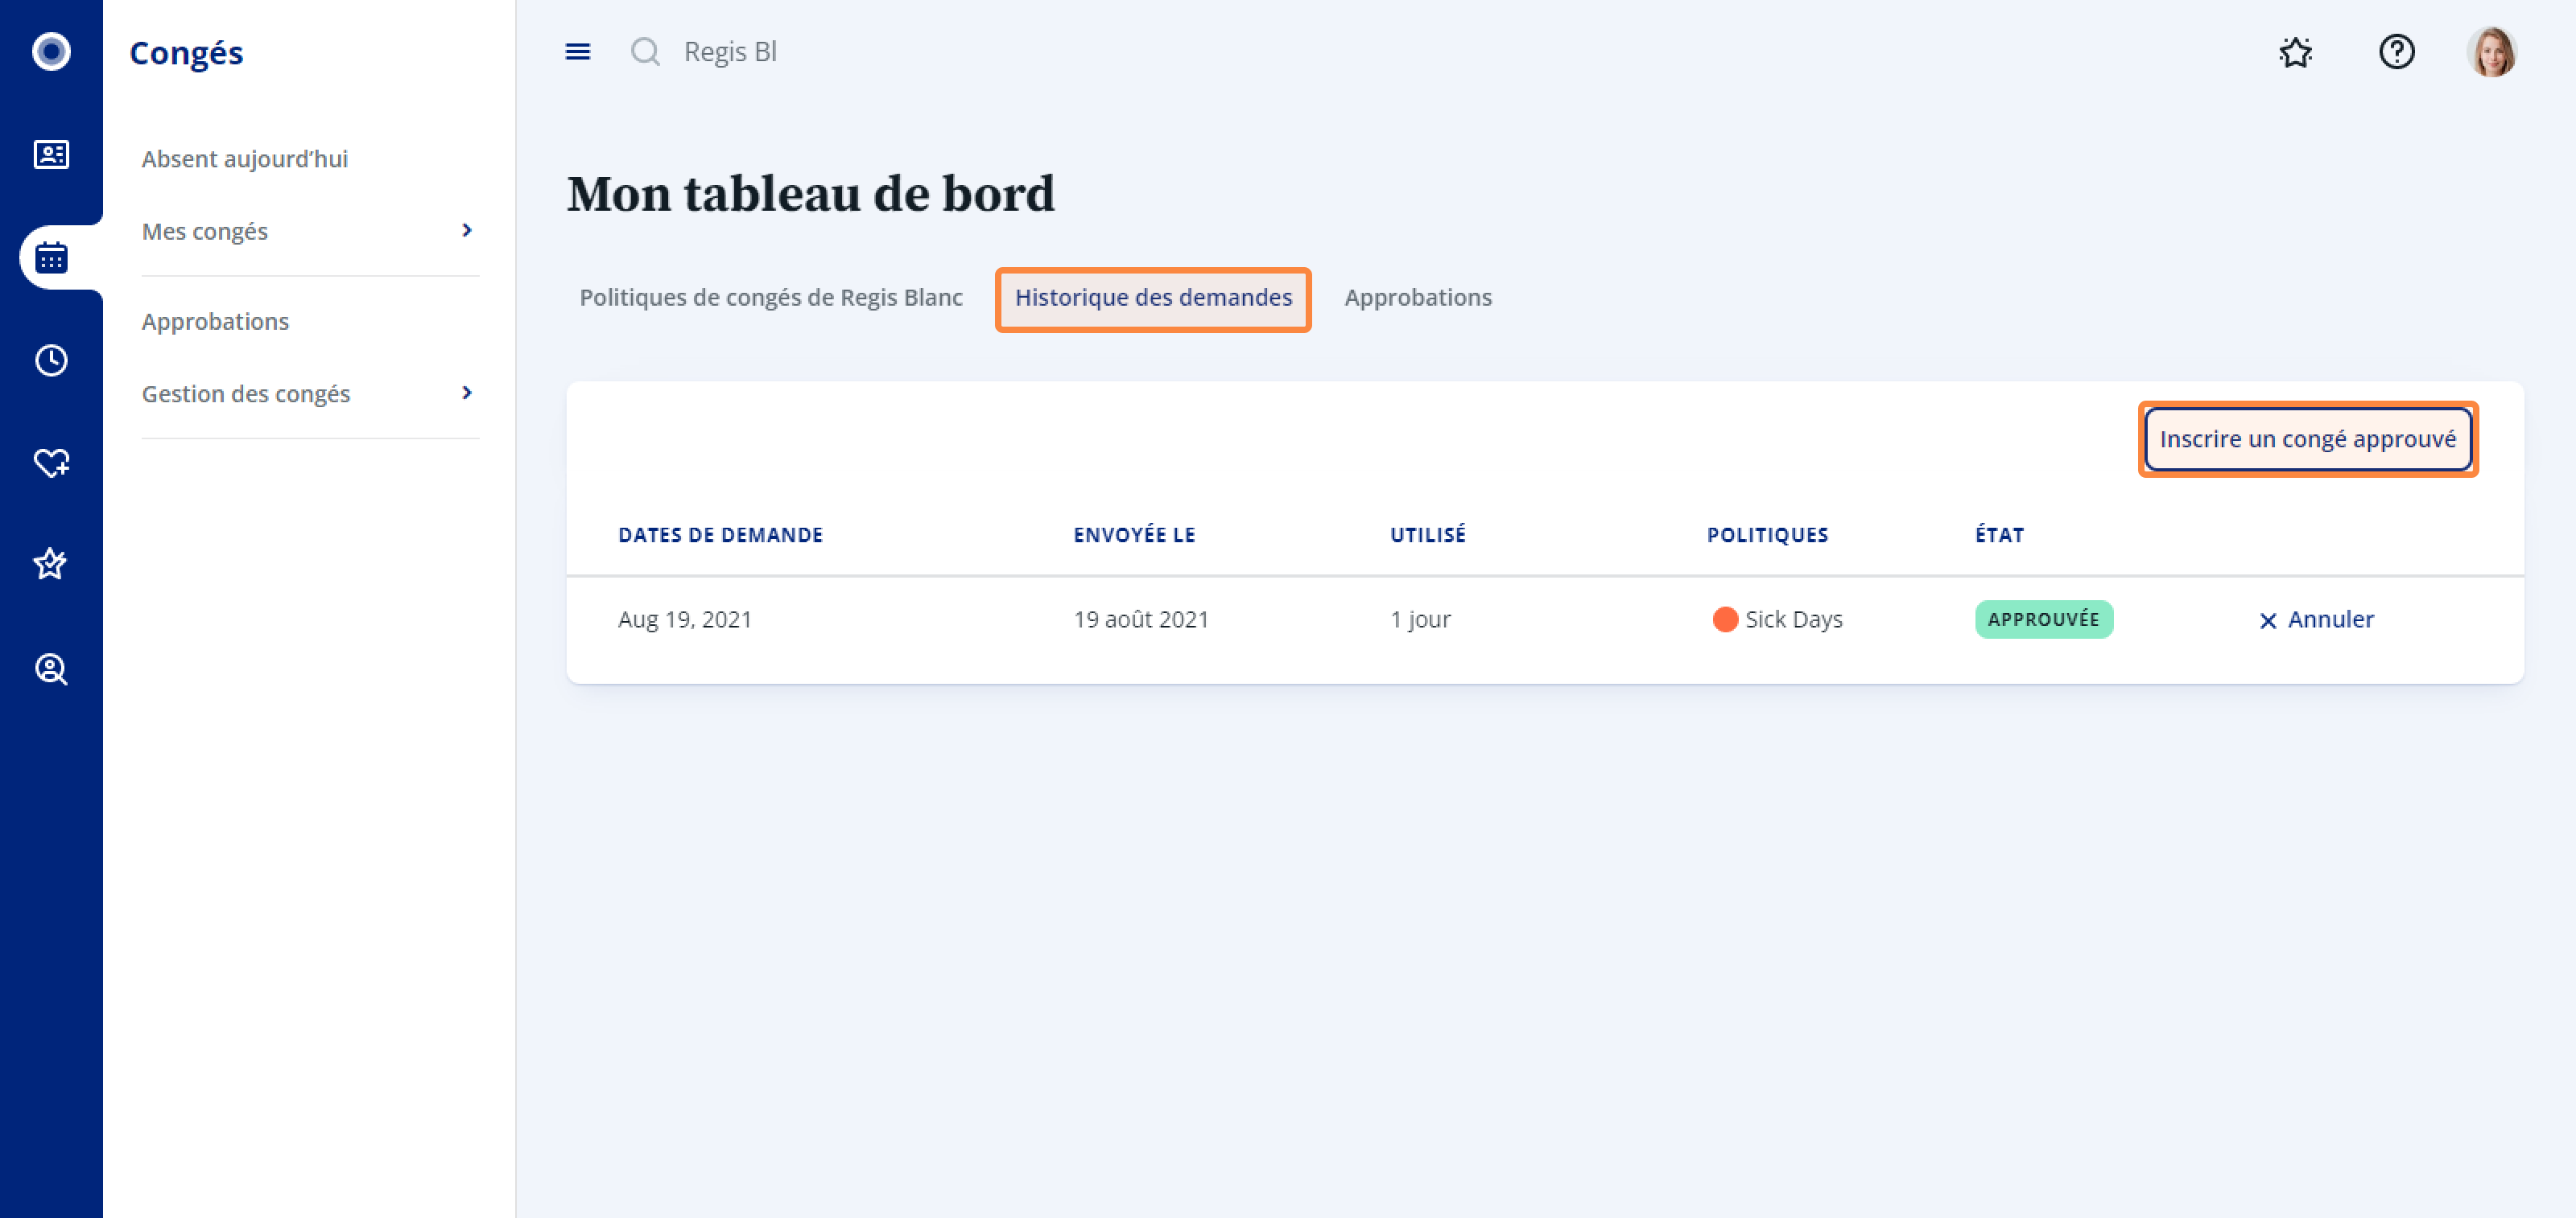Screen dimensions: 2576x1218
Task: Open the favorites star icon in header
Action: 2295,51
